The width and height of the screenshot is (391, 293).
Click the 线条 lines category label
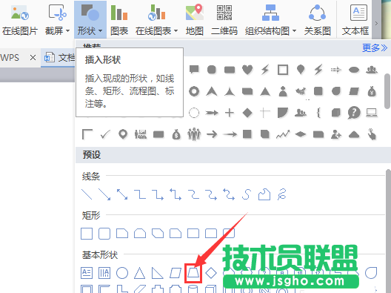point(91,177)
